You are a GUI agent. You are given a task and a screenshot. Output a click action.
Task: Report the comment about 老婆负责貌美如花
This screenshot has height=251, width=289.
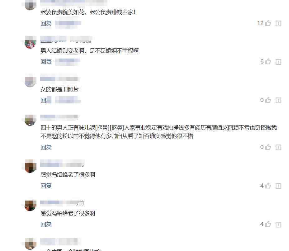pos(278,23)
